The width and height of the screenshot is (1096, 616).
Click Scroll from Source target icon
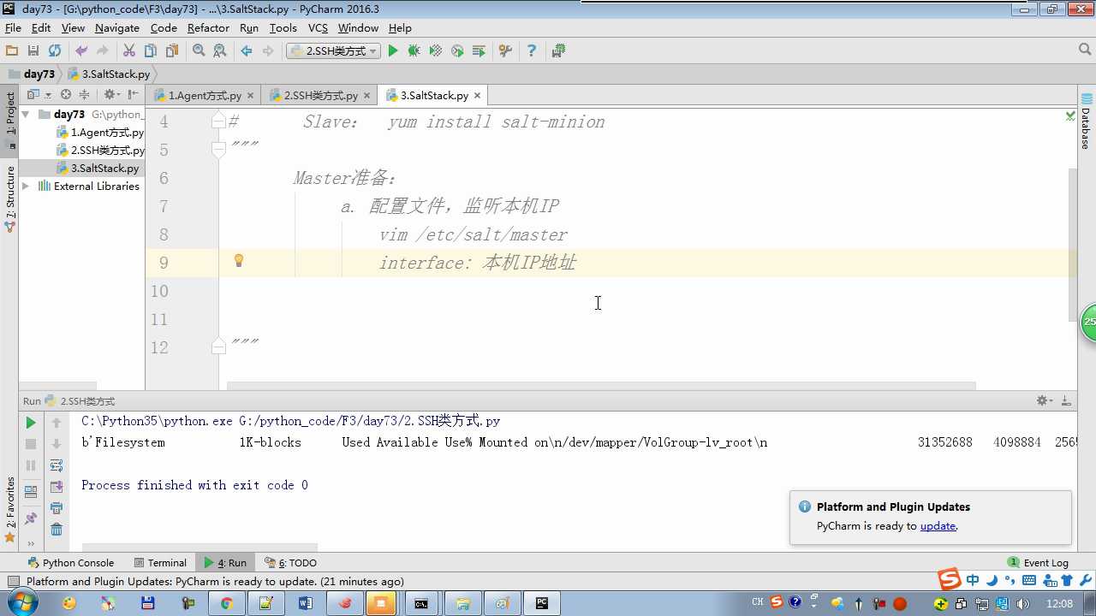click(66, 95)
